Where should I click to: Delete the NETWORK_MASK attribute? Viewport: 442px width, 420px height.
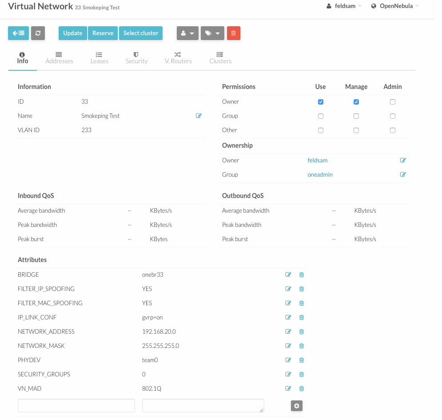pos(301,346)
